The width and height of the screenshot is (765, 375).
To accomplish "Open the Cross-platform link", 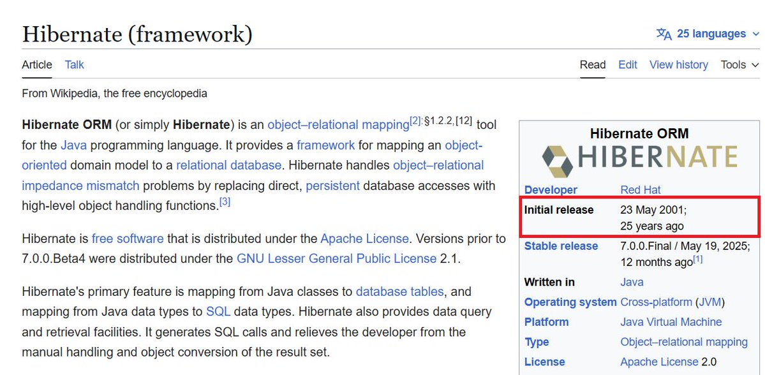I will pos(656,302).
